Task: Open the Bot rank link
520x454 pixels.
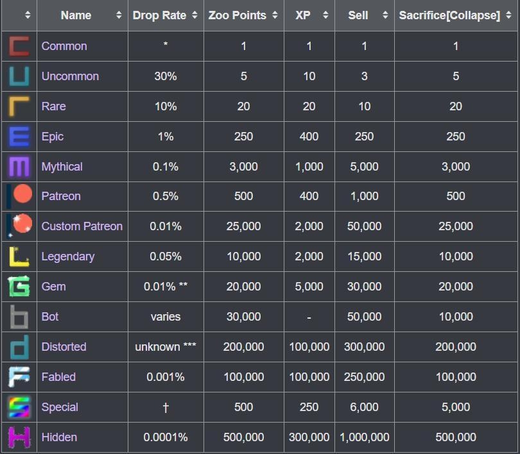Action: point(49,317)
